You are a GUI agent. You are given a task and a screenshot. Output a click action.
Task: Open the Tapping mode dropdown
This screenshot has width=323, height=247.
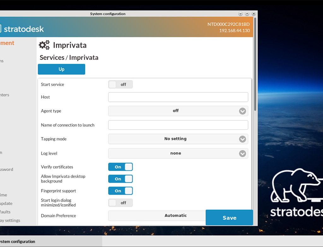[178, 139]
